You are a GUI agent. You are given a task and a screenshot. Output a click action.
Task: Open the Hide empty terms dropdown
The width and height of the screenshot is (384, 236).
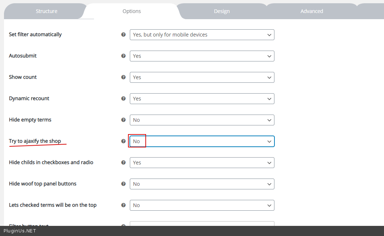point(202,120)
